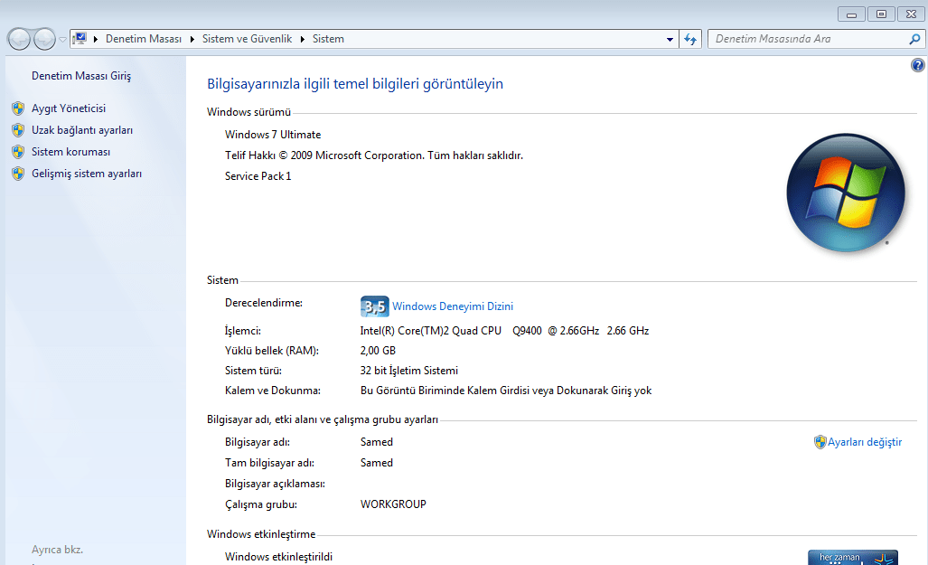This screenshot has height=565, width=928.
Task: Focus the Denetim Masasında Ara search field
Action: [x=808, y=39]
